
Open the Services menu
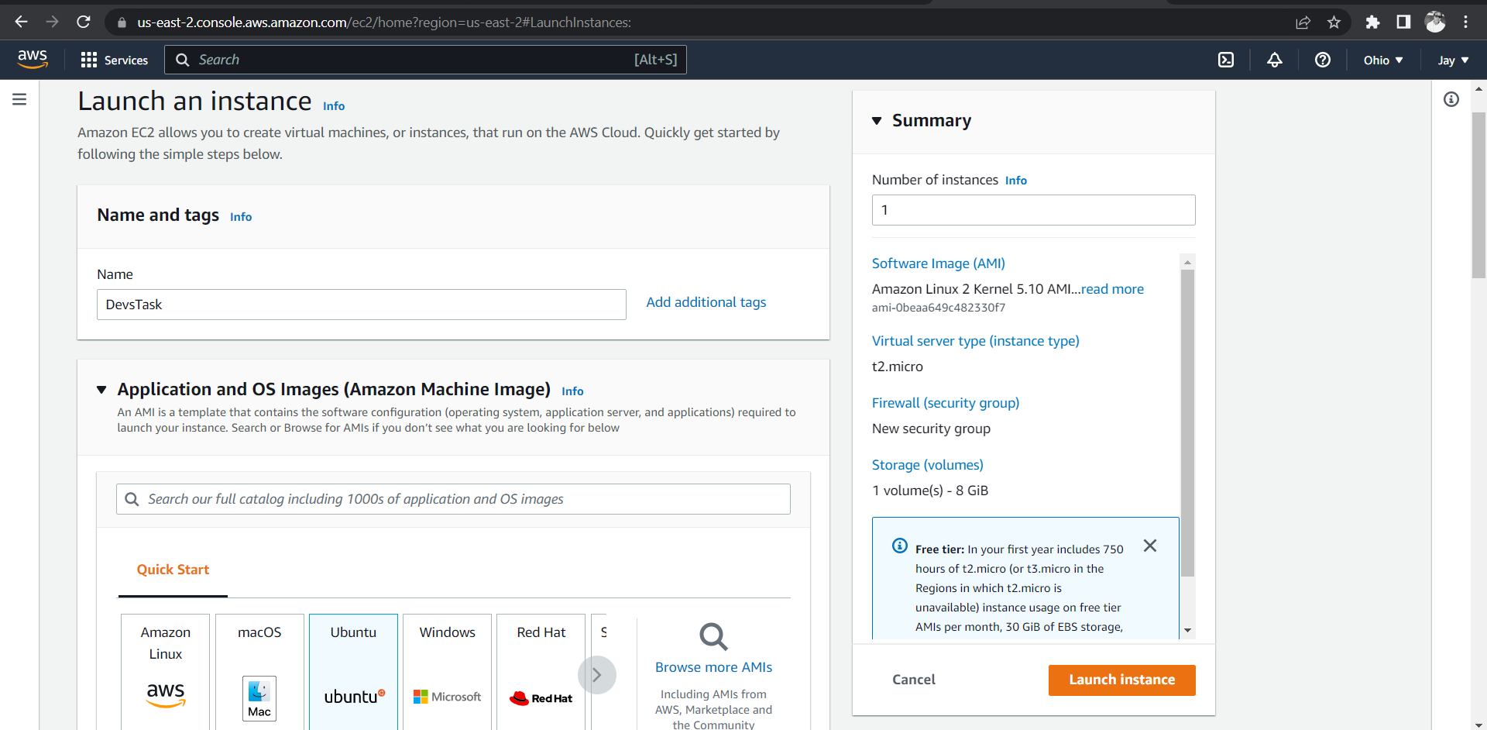[115, 60]
